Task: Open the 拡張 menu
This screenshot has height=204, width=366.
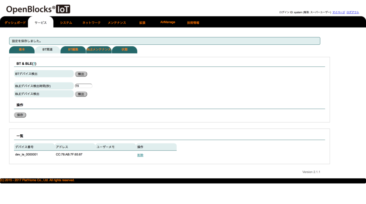Action: point(142,23)
